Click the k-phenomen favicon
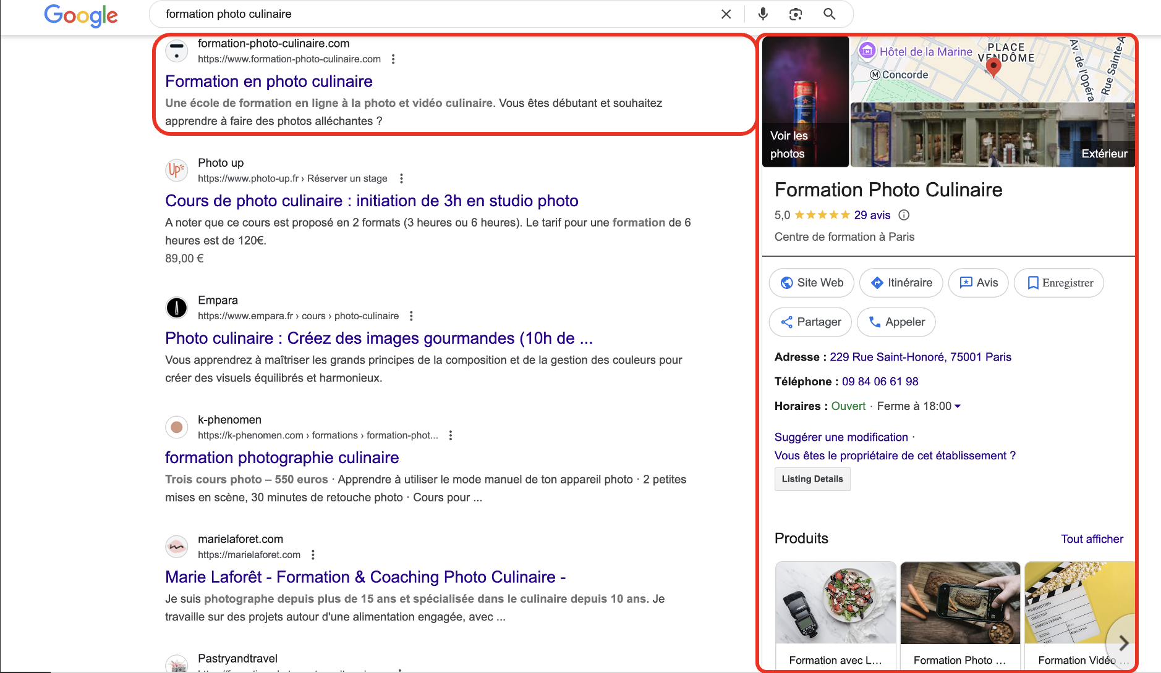This screenshot has width=1161, height=673. tap(177, 427)
